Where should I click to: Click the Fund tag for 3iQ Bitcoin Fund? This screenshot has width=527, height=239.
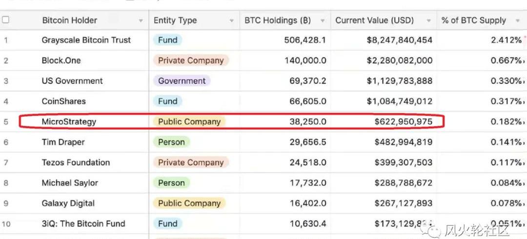click(x=168, y=223)
